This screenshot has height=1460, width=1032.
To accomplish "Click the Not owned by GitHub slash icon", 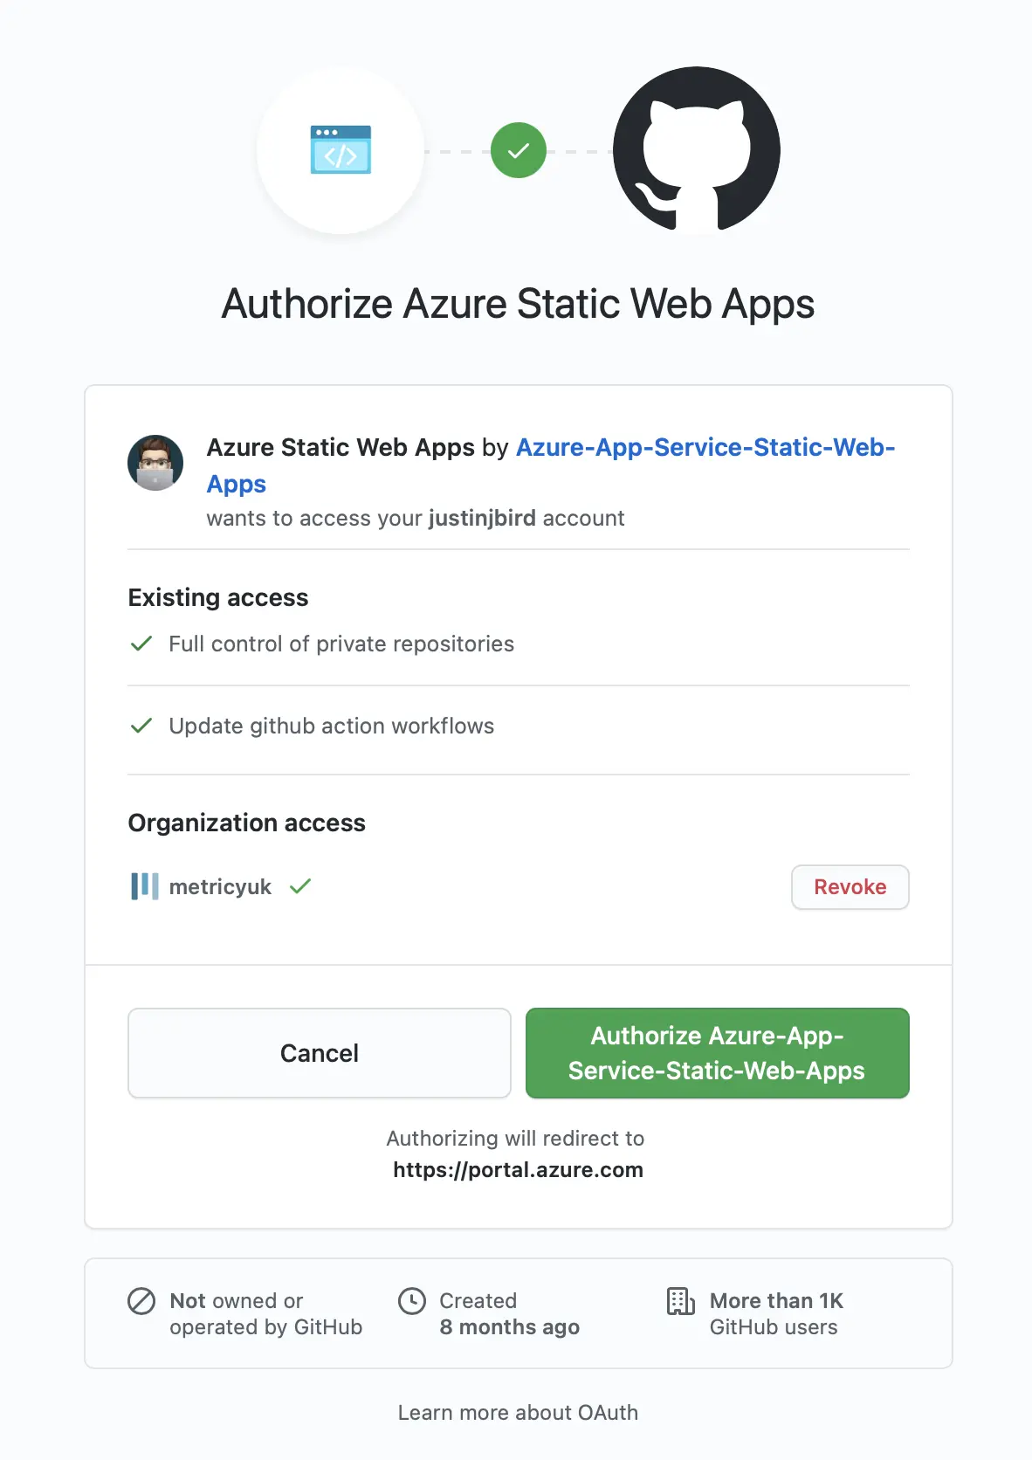I will 141,1302.
